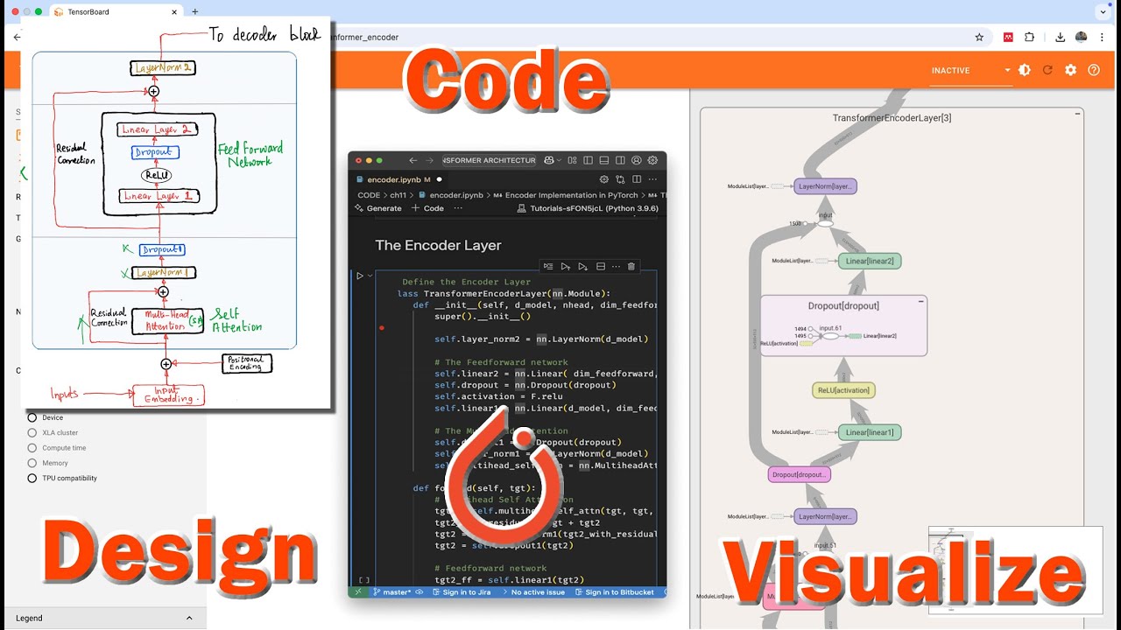Run the cell by line icon

tap(548, 266)
